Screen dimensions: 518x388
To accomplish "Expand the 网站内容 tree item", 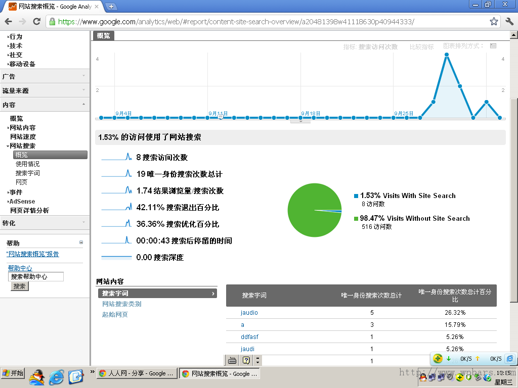I will (x=22, y=127).
